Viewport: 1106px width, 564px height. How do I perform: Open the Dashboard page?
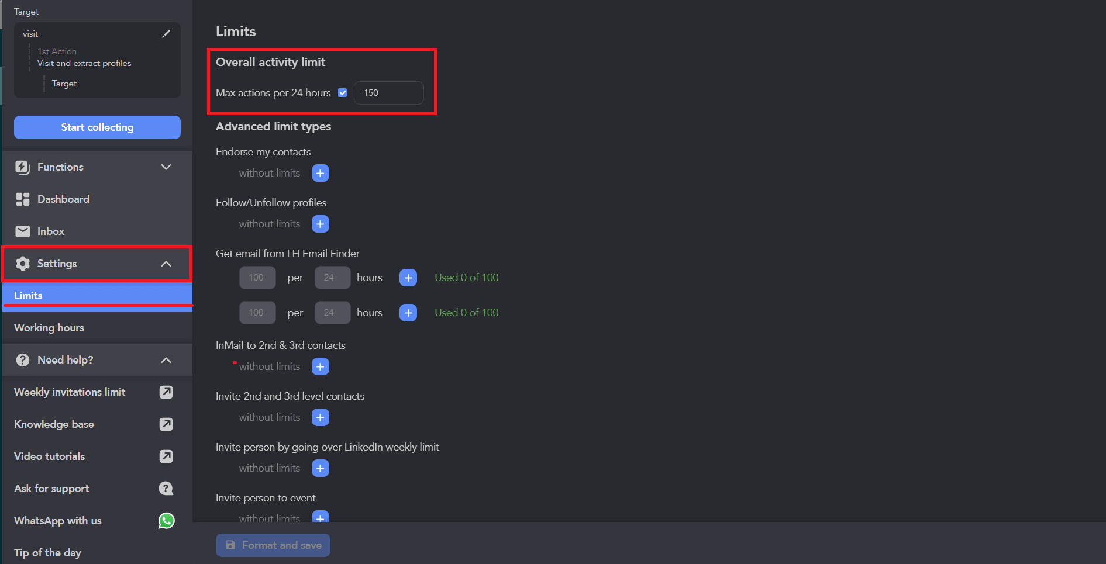[x=63, y=199]
